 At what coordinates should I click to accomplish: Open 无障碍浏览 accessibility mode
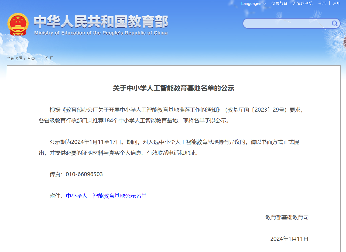click(302, 3)
